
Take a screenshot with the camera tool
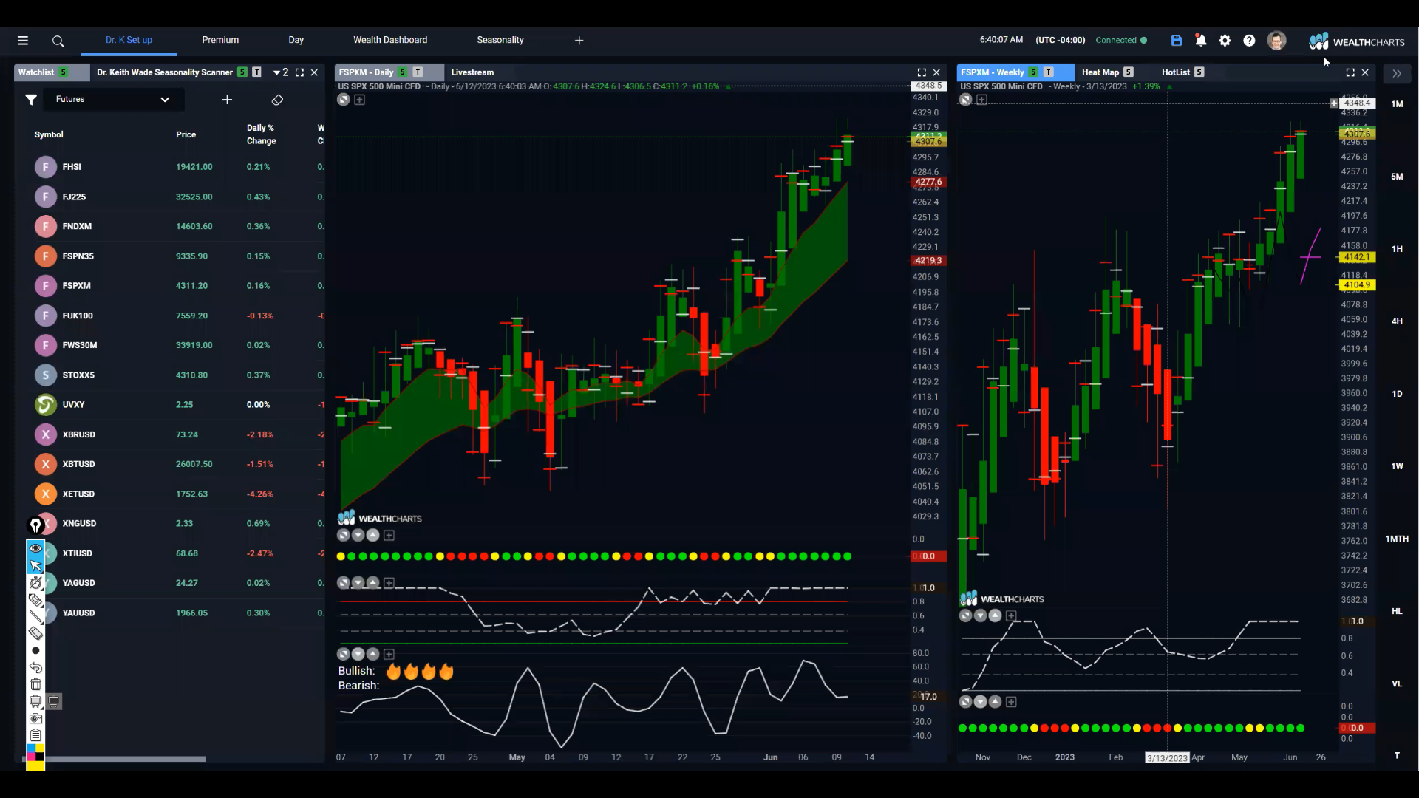pyautogui.click(x=35, y=718)
